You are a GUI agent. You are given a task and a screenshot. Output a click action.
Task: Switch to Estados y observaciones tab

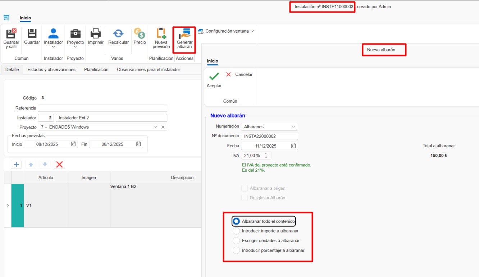point(51,70)
